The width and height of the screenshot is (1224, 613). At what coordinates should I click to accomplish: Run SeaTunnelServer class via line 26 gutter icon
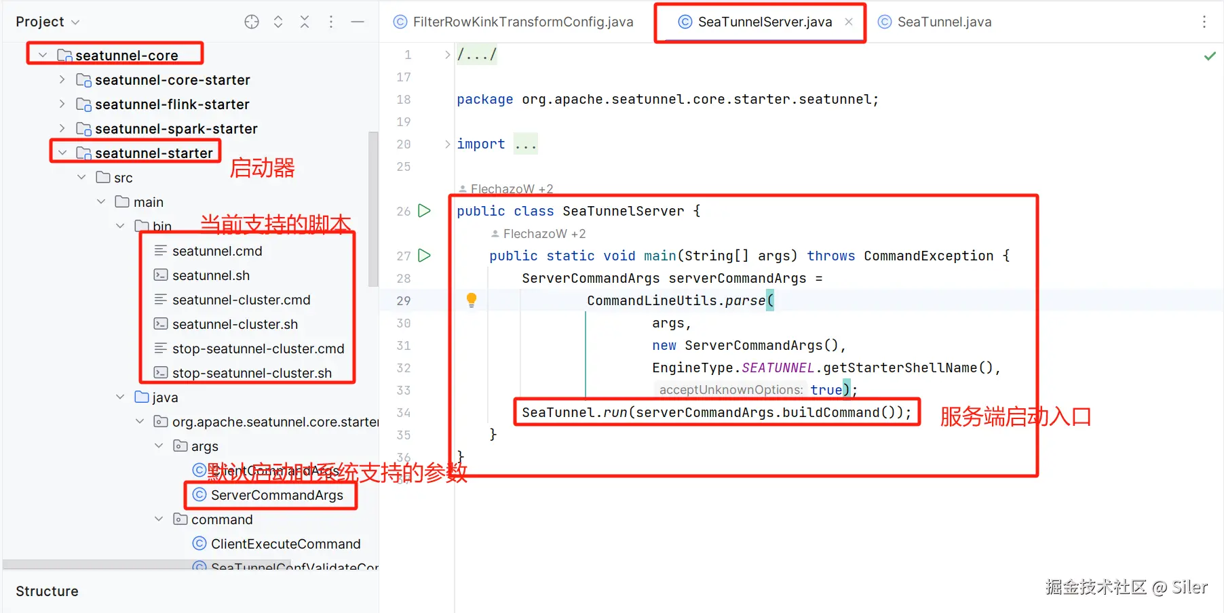tap(425, 211)
